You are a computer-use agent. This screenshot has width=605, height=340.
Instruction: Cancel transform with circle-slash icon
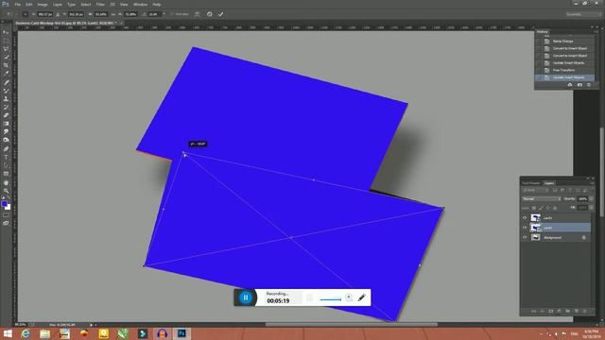tap(210, 14)
